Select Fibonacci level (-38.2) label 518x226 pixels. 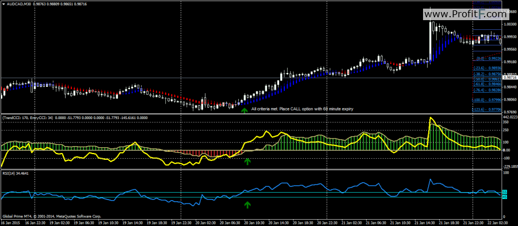point(479,74)
